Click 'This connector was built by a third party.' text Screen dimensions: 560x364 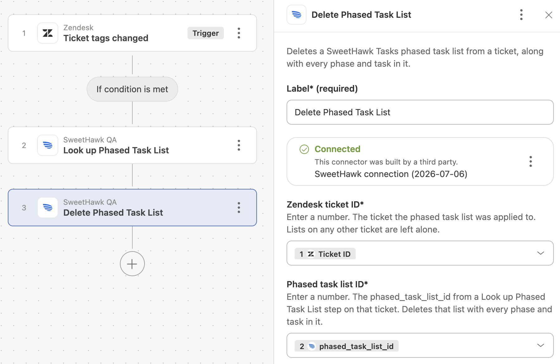coord(386,162)
